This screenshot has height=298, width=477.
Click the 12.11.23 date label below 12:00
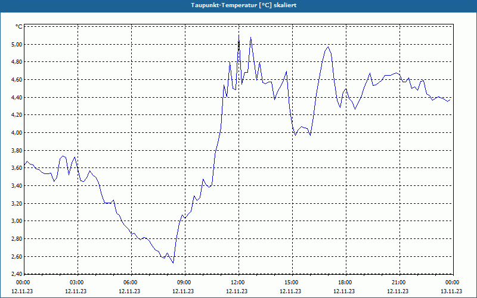(x=237, y=291)
